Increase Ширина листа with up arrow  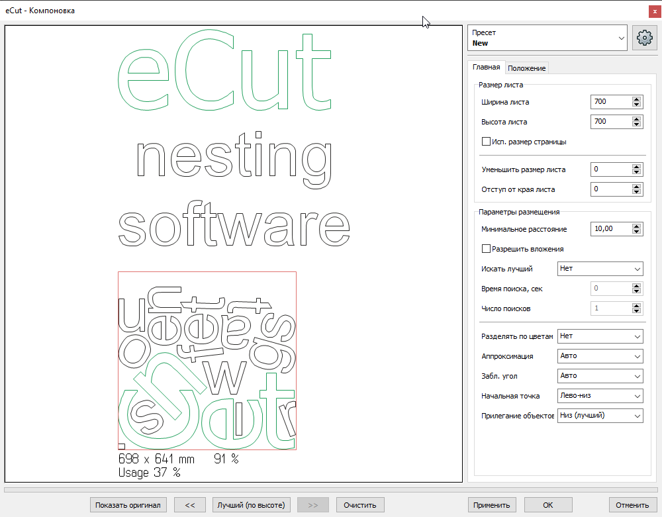coord(637,99)
